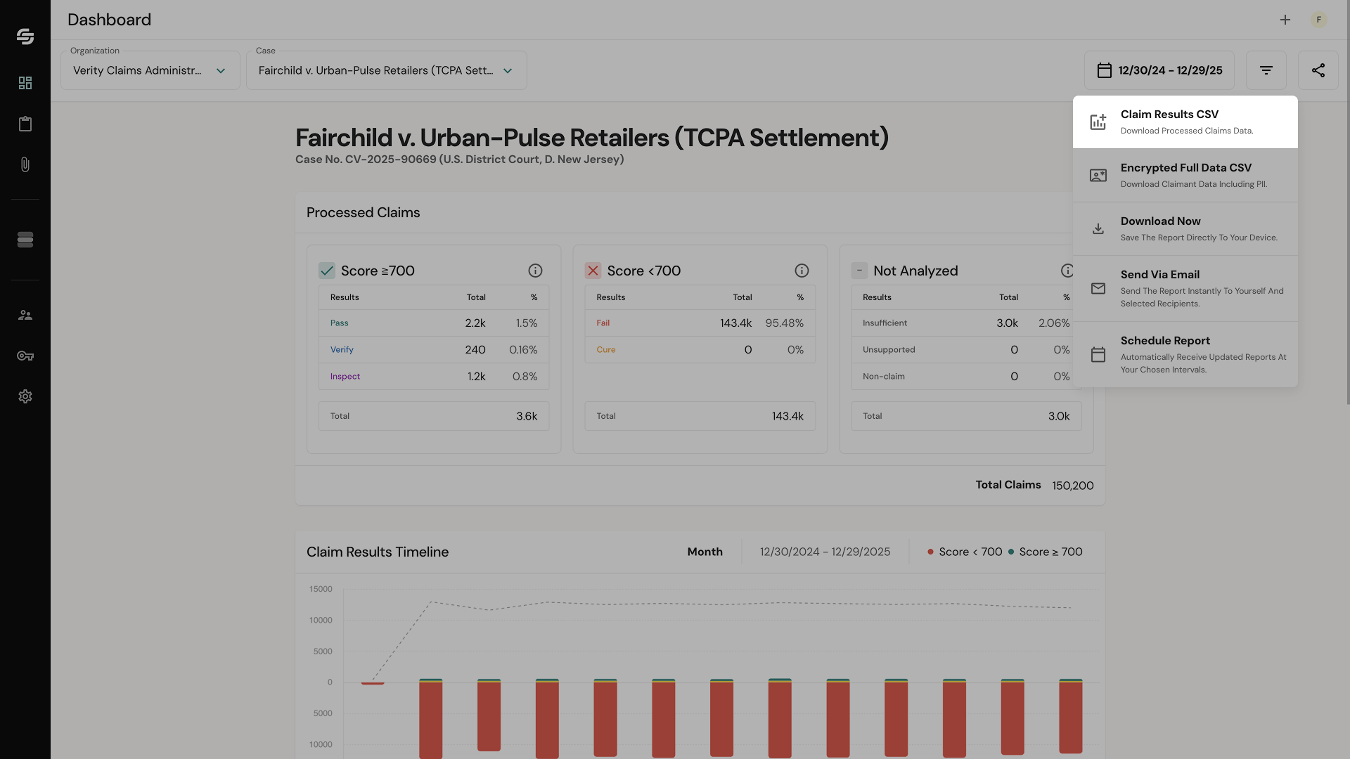This screenshot has width=1350, height=759.
Task: Click the Processed Claims heading
Action: [363, 213]
